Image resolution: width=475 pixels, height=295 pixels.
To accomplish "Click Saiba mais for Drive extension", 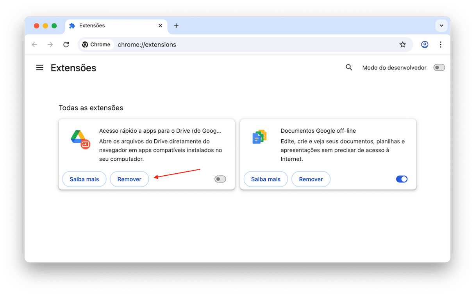I will tap(84, 179).
